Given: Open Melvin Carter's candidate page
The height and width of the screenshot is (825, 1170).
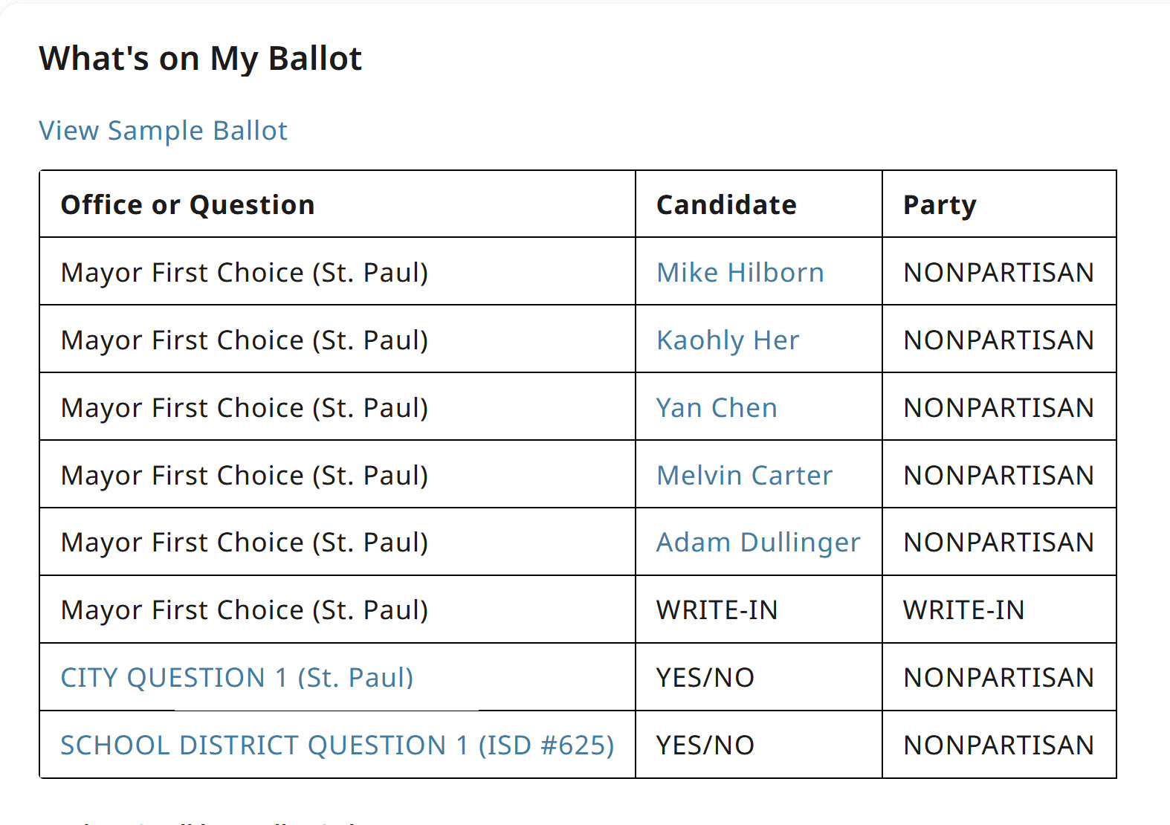Looking at the screenshot, I should pyautogui.click(x=744, y=476).
